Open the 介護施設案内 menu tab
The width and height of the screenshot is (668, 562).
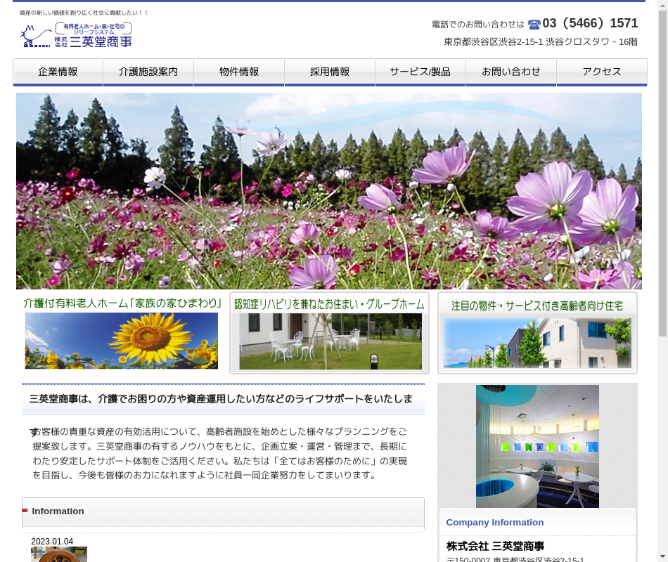pyautogui.click(x=148, y=72)
